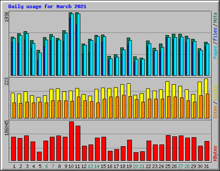This screenshot has width=220, height=171.
Task: Click day 15 on the date axis
Action: click(x=103, y=166)
